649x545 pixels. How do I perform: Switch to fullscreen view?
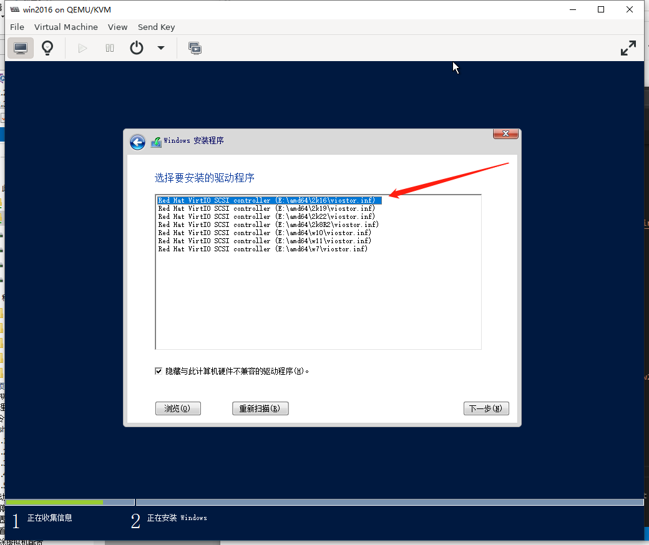[628, 48]
